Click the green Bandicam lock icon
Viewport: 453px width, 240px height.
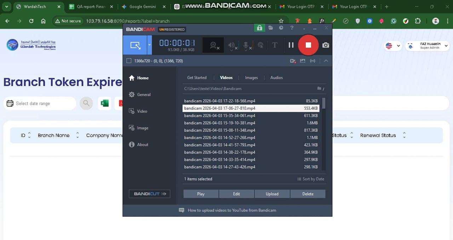pyautogui.click(x=259, y=28)
